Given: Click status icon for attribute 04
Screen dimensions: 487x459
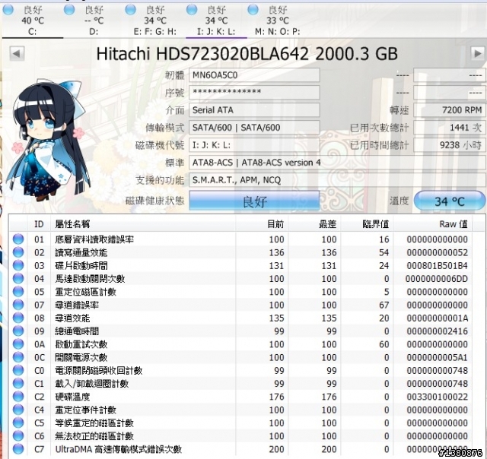Looking at the screenshot, I should tap(18, 278).
